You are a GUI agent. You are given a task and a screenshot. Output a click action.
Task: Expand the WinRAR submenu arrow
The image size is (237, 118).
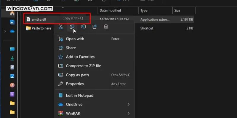coord(129,113)
